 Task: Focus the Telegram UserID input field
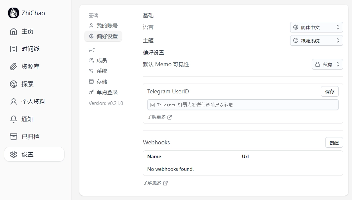pyautogui.click(x=242, y=105)
